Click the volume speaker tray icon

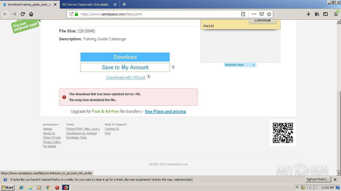309,188
